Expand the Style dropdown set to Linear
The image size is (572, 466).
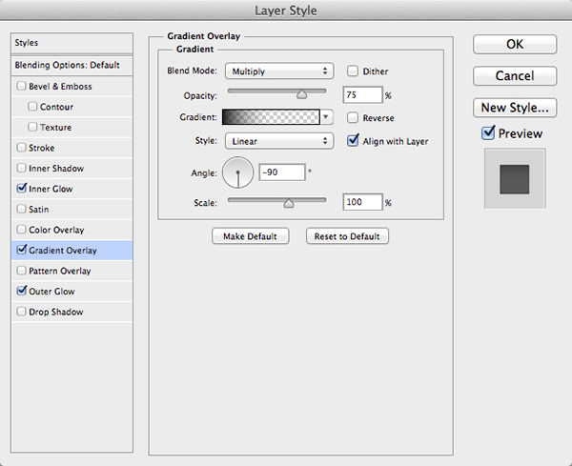click(277, 141)
